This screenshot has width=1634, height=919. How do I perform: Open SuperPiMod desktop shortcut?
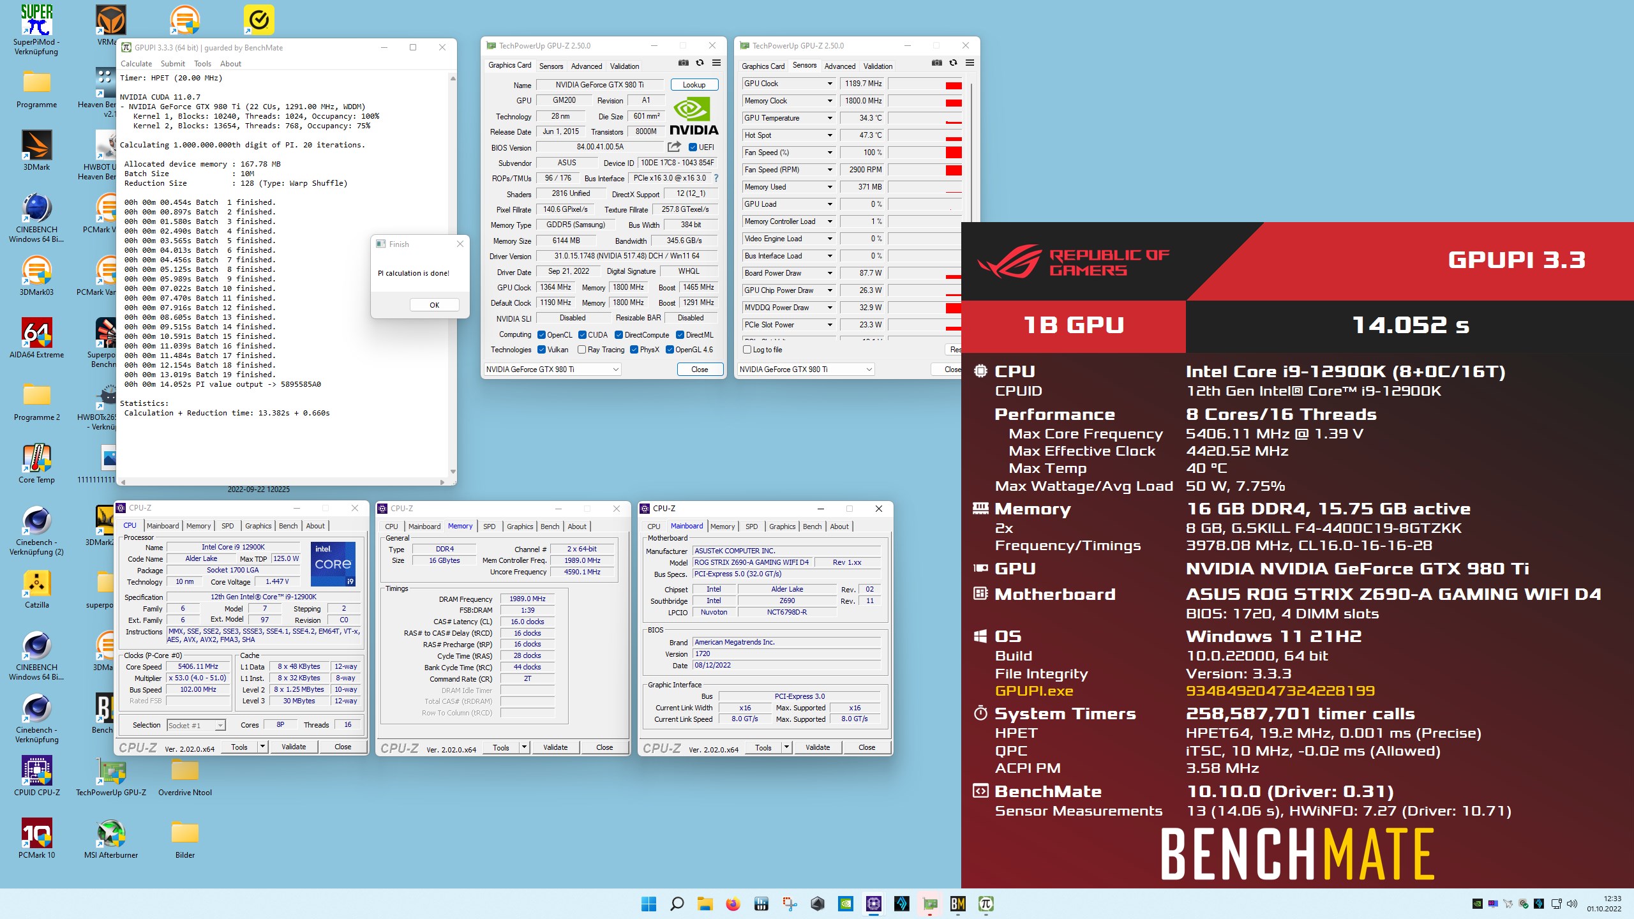tap(36, 29)
